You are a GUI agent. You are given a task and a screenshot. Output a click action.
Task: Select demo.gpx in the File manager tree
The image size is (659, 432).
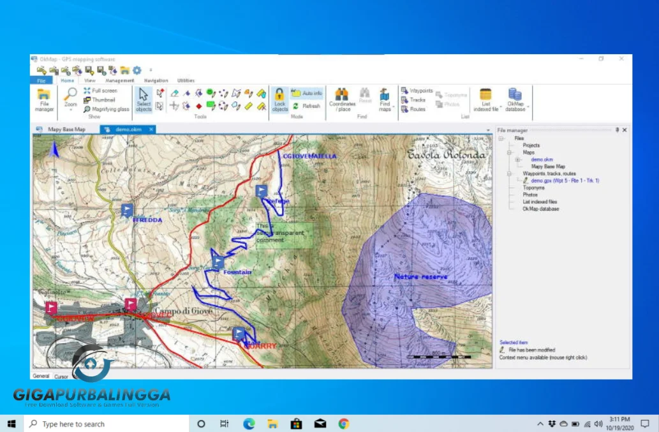click(565, 180)
